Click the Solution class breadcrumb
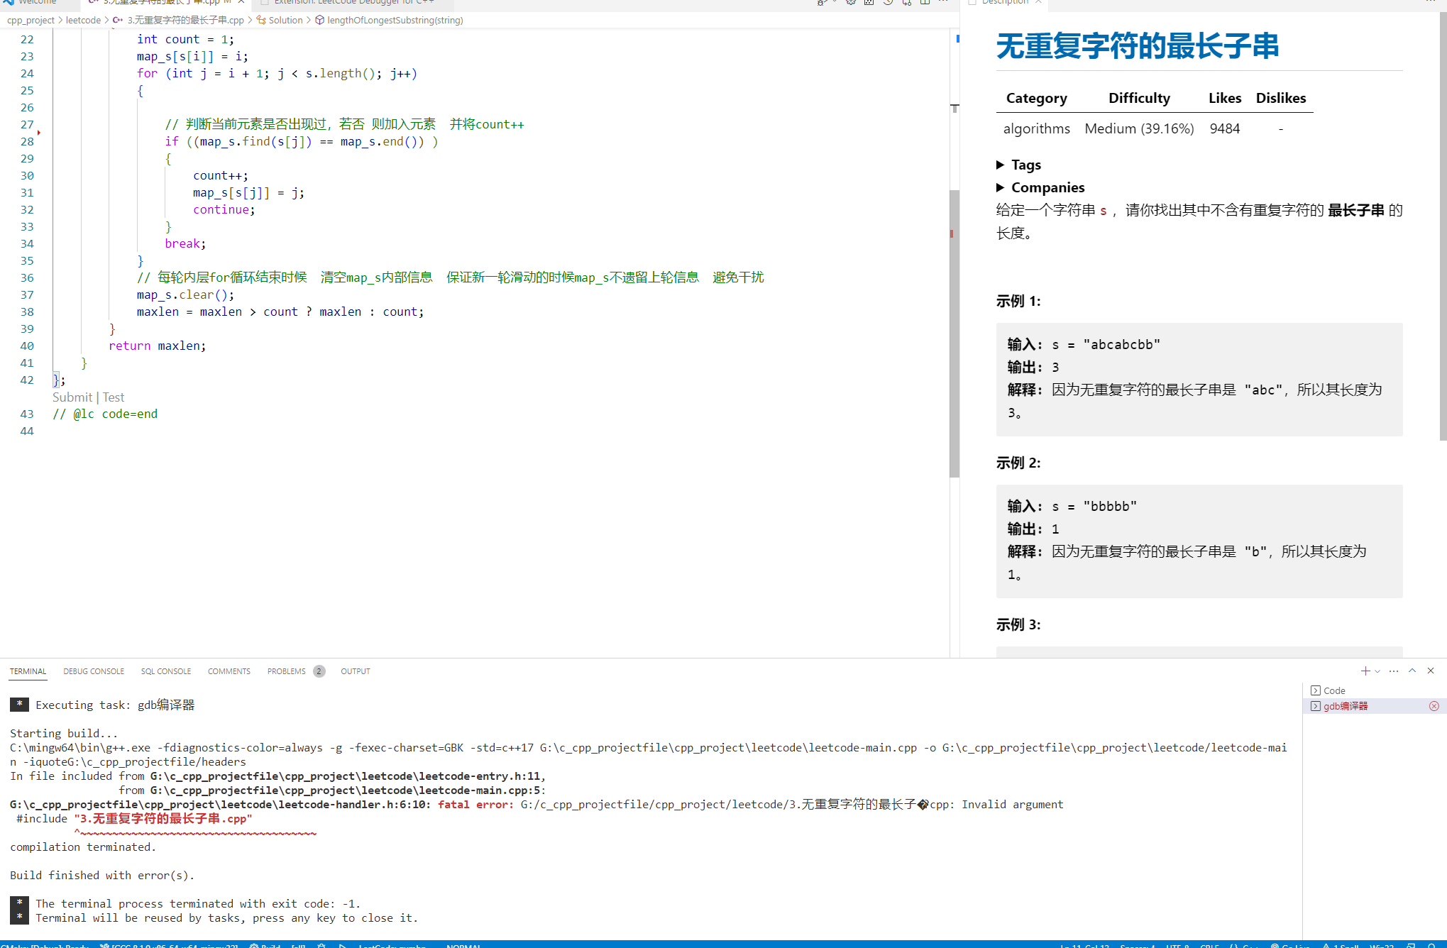Screen dimensions: 1447x948 (280, 20)
